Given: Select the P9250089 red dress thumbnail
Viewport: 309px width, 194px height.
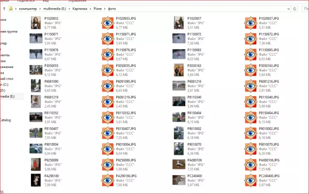Looking at the screenshot, I should point(36,164).
